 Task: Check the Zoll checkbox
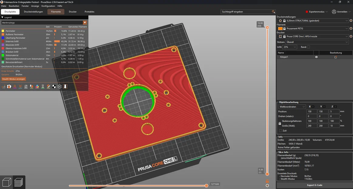280,131
